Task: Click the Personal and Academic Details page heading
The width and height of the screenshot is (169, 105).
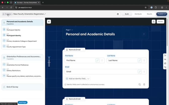Action: point(90,34)
